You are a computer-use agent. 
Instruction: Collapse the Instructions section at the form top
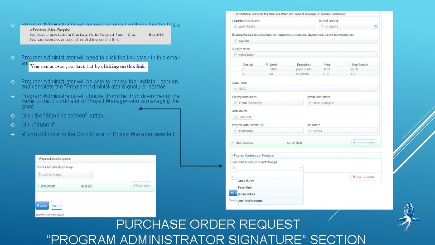point(234,14)
